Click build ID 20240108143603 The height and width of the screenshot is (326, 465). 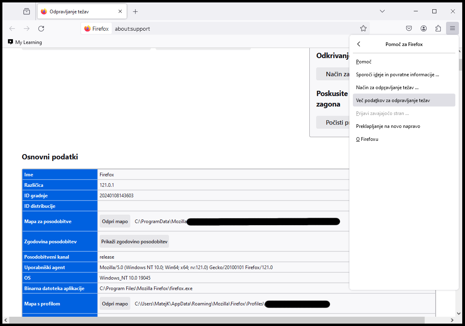pos(117,196)
